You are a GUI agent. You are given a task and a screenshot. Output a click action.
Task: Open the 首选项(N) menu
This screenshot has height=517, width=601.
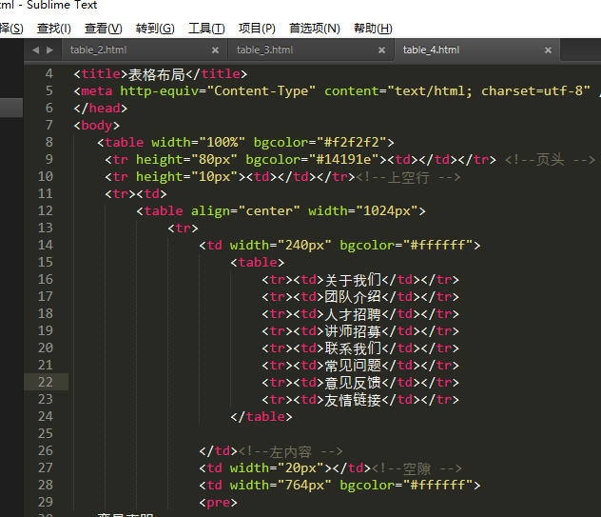[315, 28]
